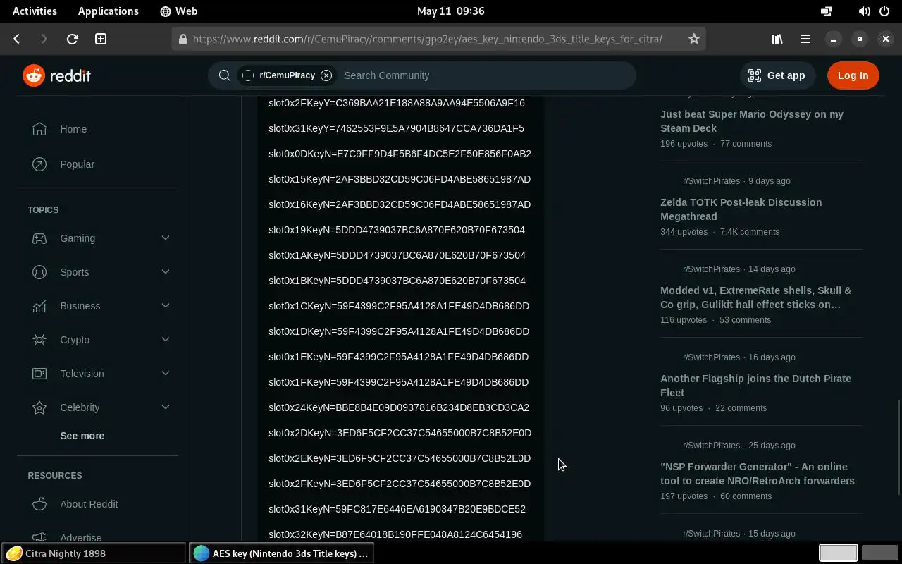
Task: Click the Sports ball icon
Action: point(39,272)
